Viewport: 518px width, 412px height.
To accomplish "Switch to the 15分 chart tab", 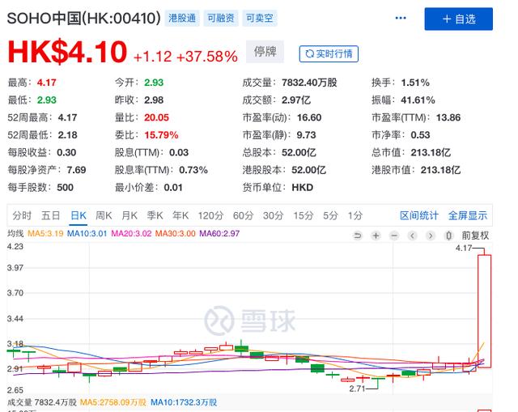I will pyautogui.click(x=304, y=216).
